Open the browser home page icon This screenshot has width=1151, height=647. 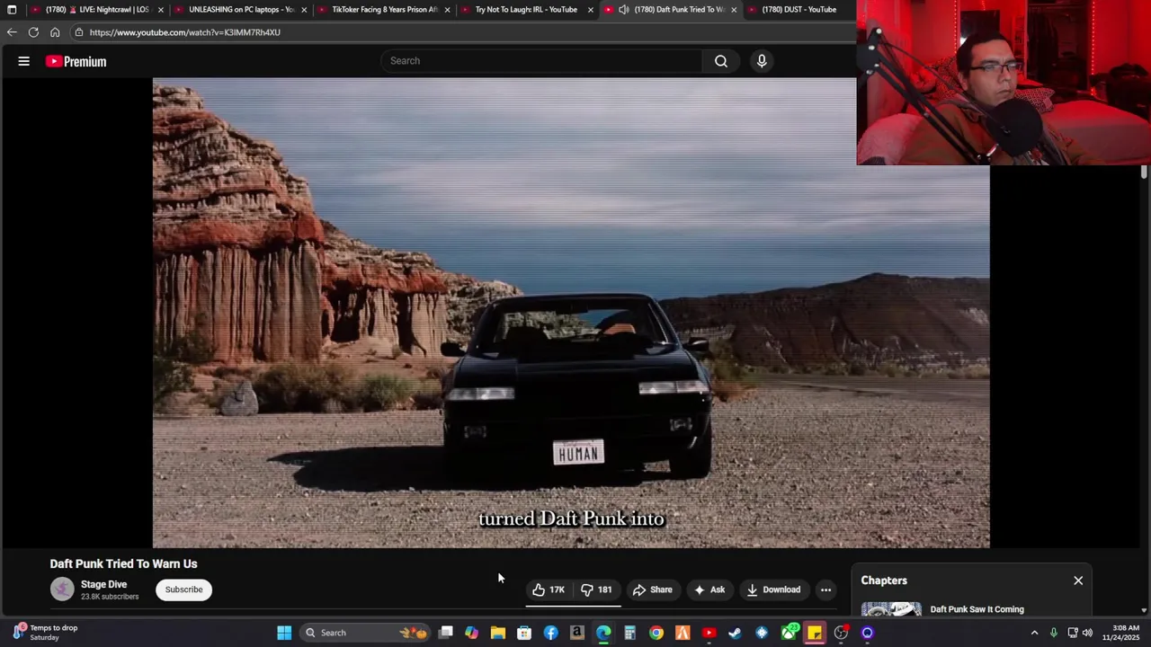[x=55, y=32]
